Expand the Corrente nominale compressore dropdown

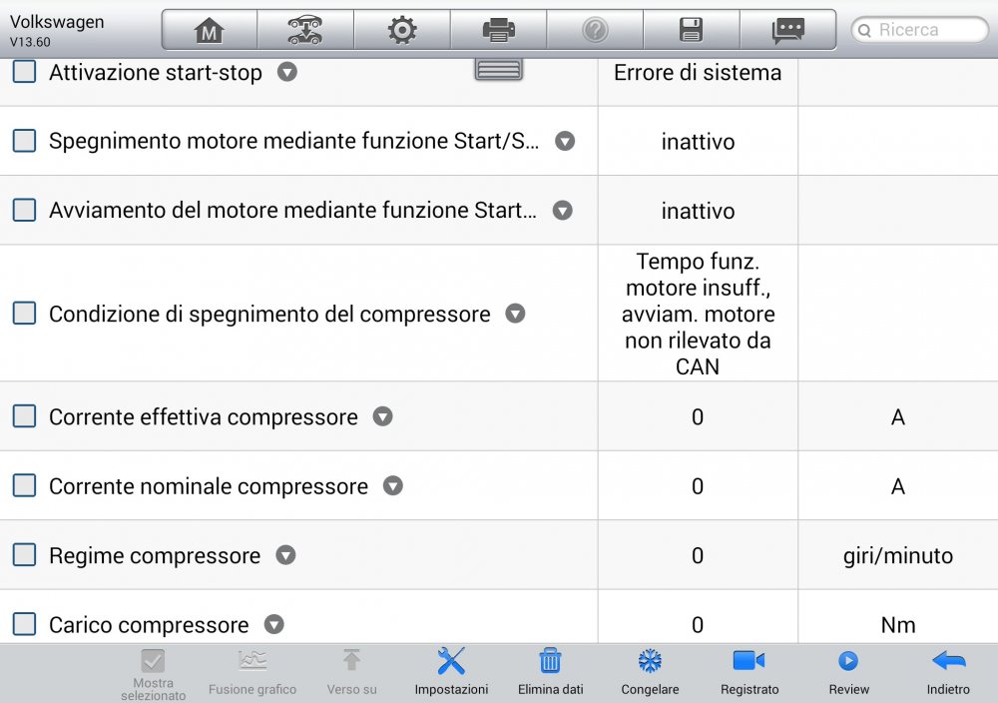pos(393,486)
